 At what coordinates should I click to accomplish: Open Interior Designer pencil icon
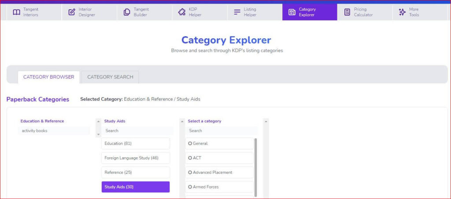72,12
